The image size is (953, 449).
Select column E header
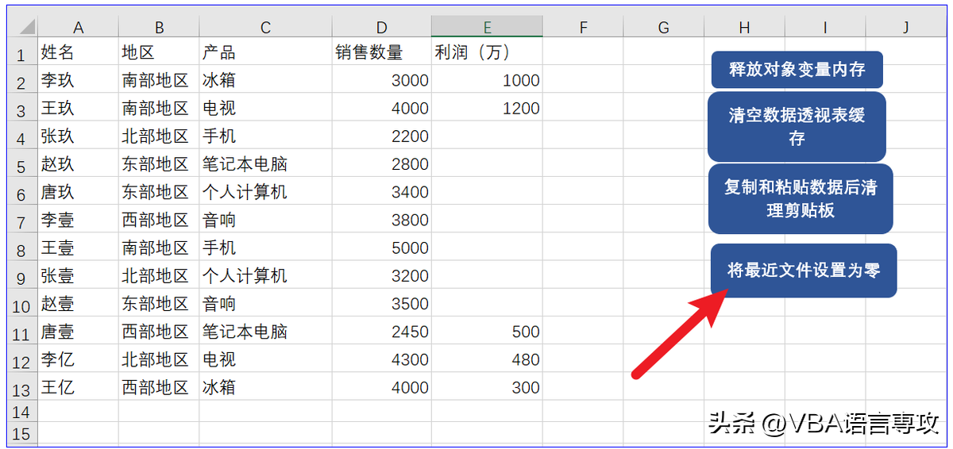(488, 28)
